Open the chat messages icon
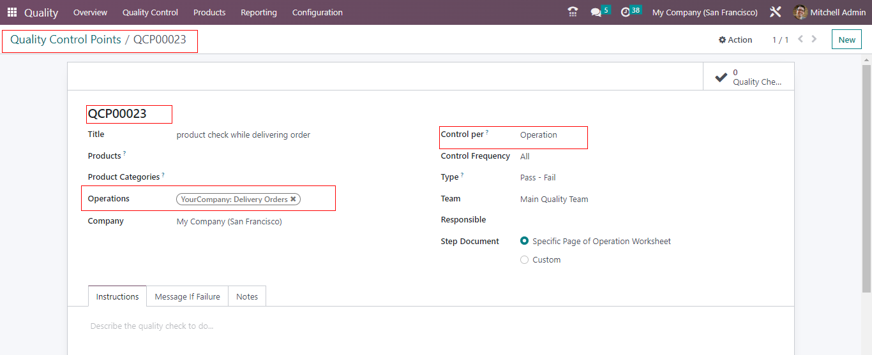The height and width of the screenshot is (355, 872). (596, 12)
